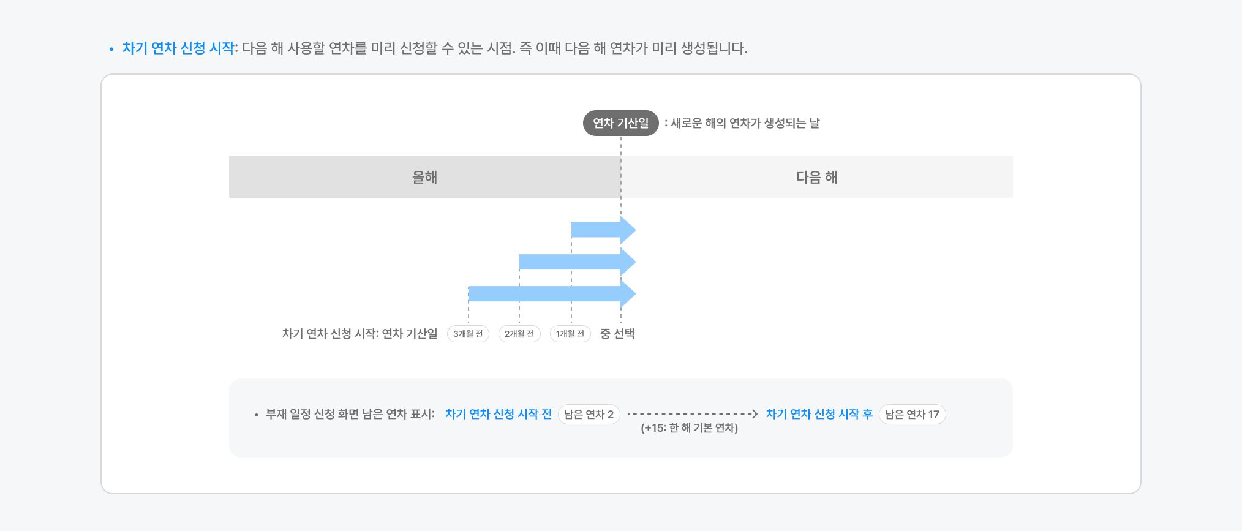Click the middle blue arrow
Screen dimensions: 1242x531
click(576, 262)
